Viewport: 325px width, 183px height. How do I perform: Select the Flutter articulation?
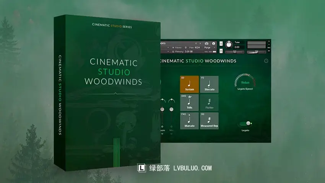coord(209,102)
